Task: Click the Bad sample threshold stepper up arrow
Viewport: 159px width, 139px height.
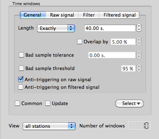Action: pos(139,66)
